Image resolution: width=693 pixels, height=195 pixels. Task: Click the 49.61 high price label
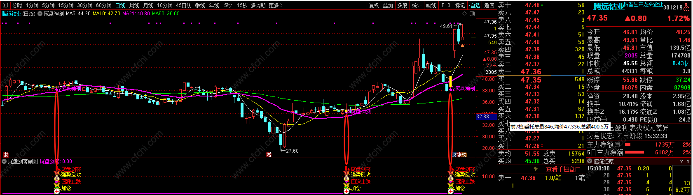coord(446,26)
